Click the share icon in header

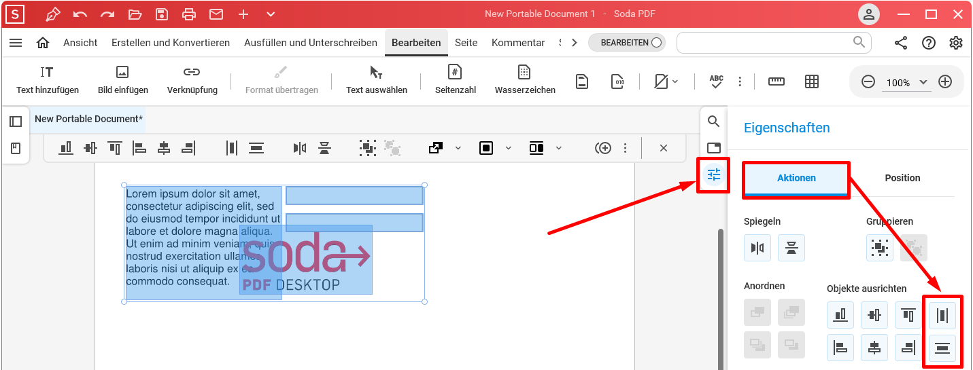coord(901,43)
